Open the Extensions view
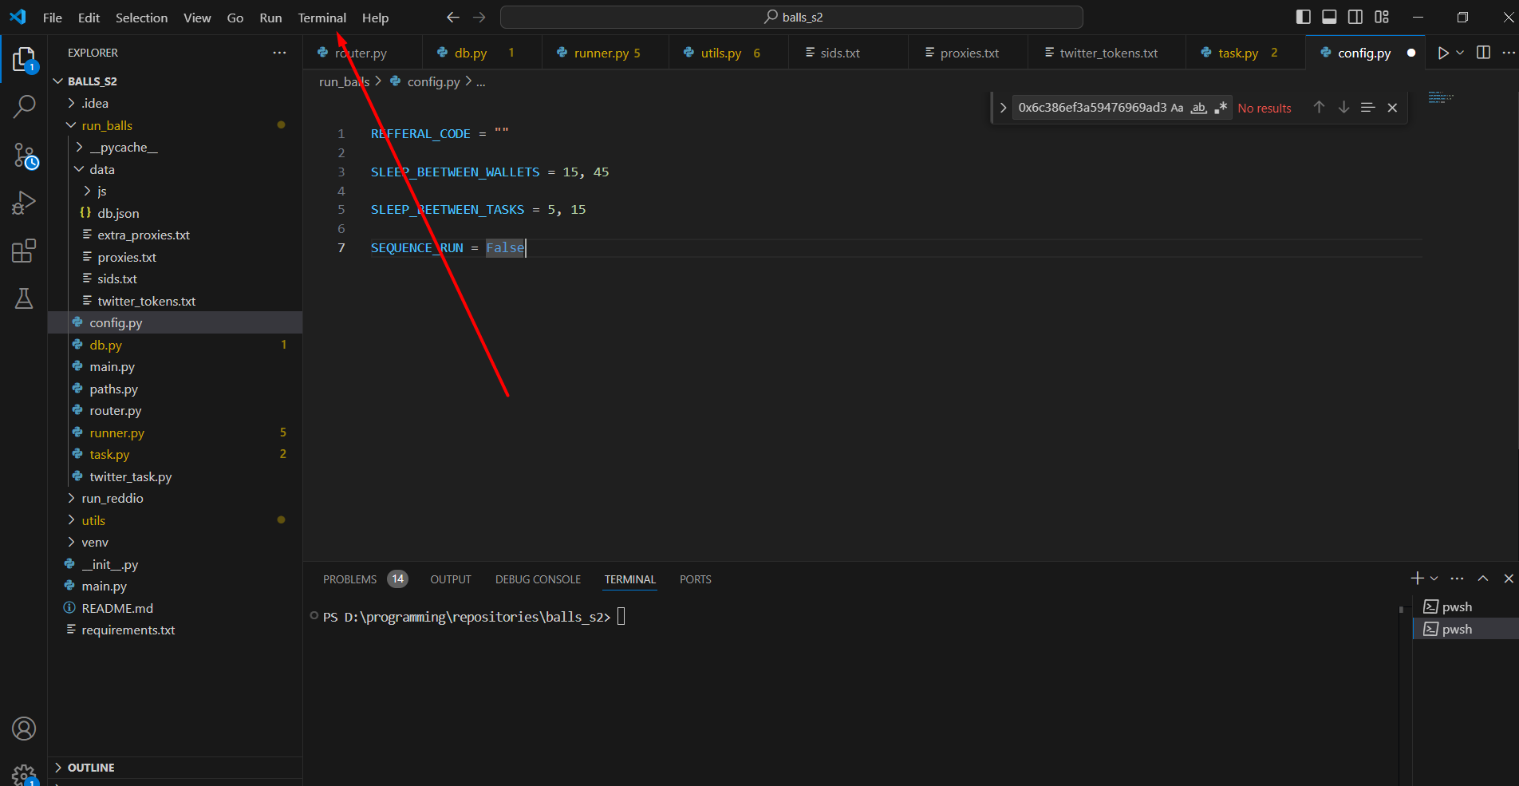1519x786 pixels. coord(24,251)
